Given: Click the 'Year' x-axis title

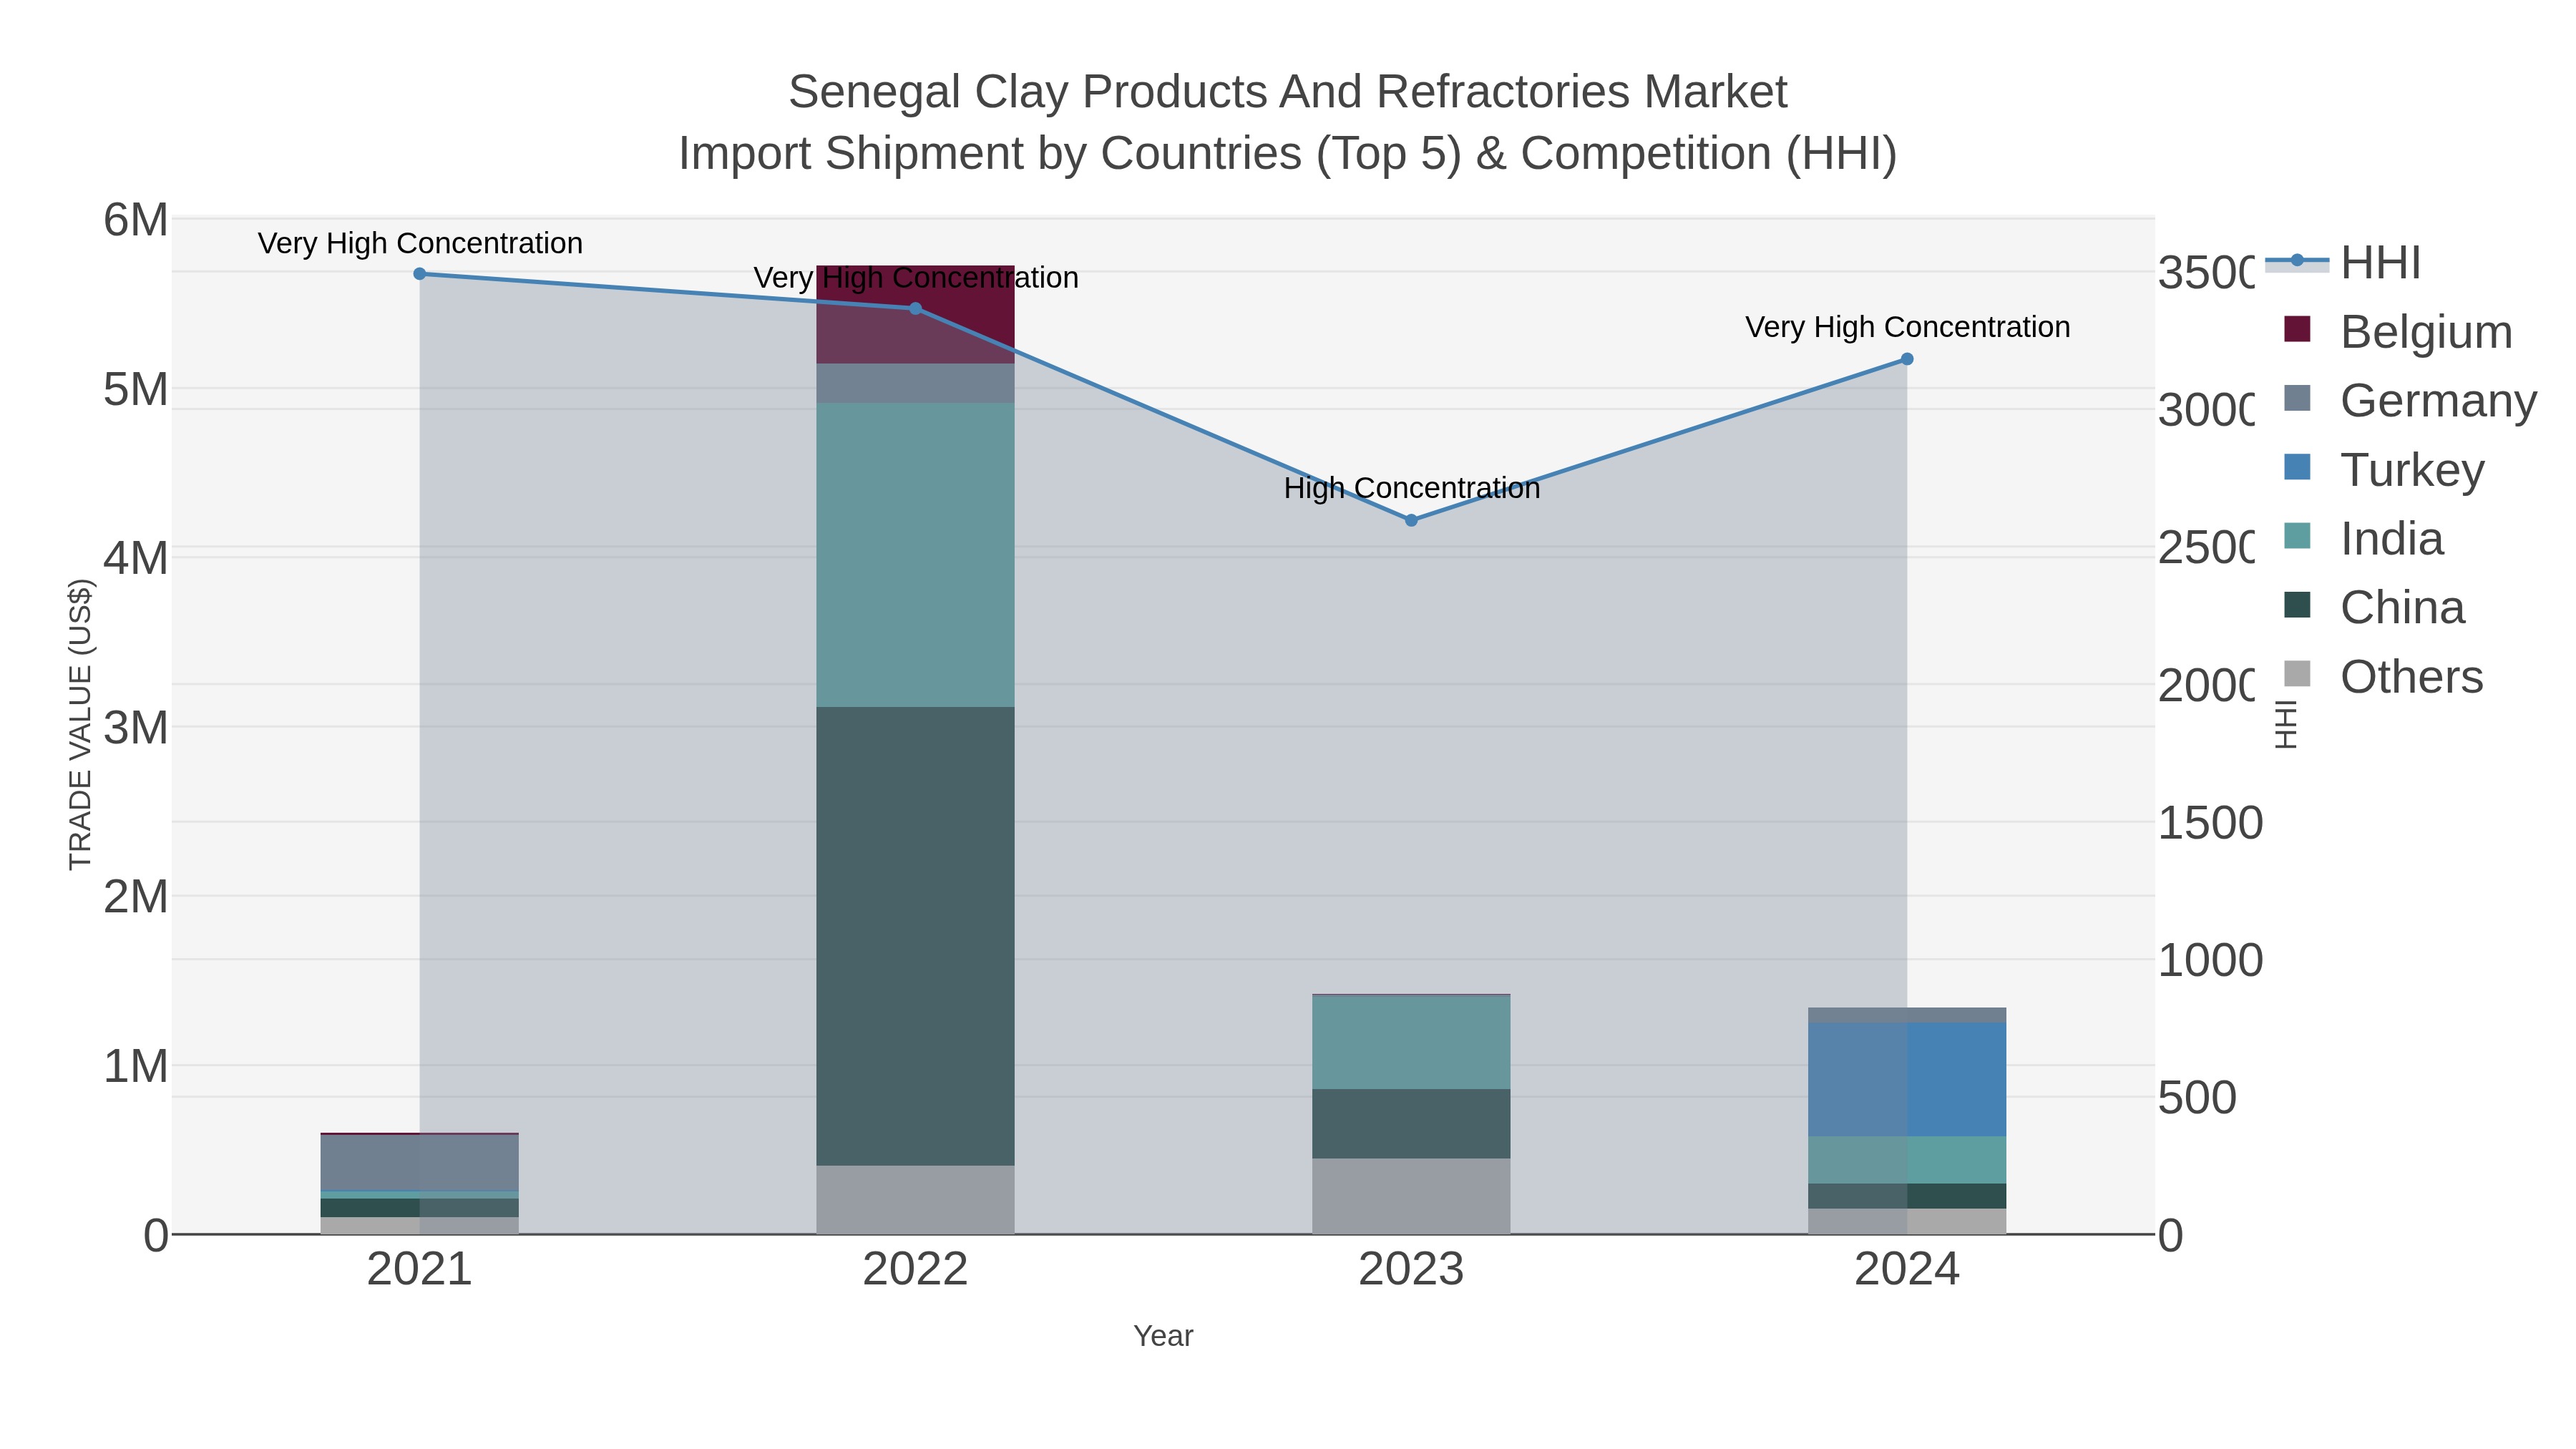Looking at the screenshot, I should [1163, 1336].
